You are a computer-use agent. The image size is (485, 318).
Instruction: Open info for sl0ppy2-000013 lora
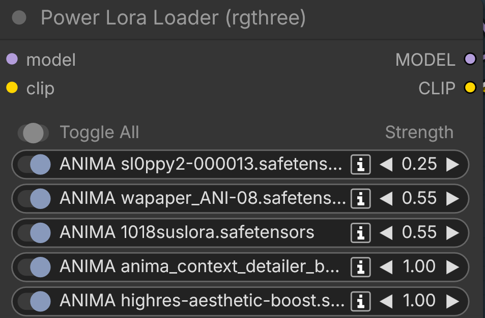click(x=360, y=165)
